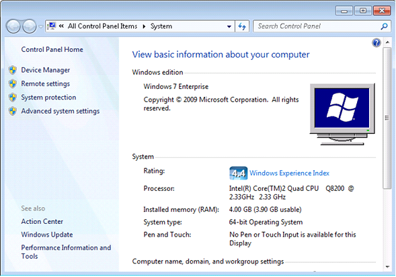This screenshot has width=396, height=277.
Task: Click the magnifier icon in the search box
Action: point(384,26)
